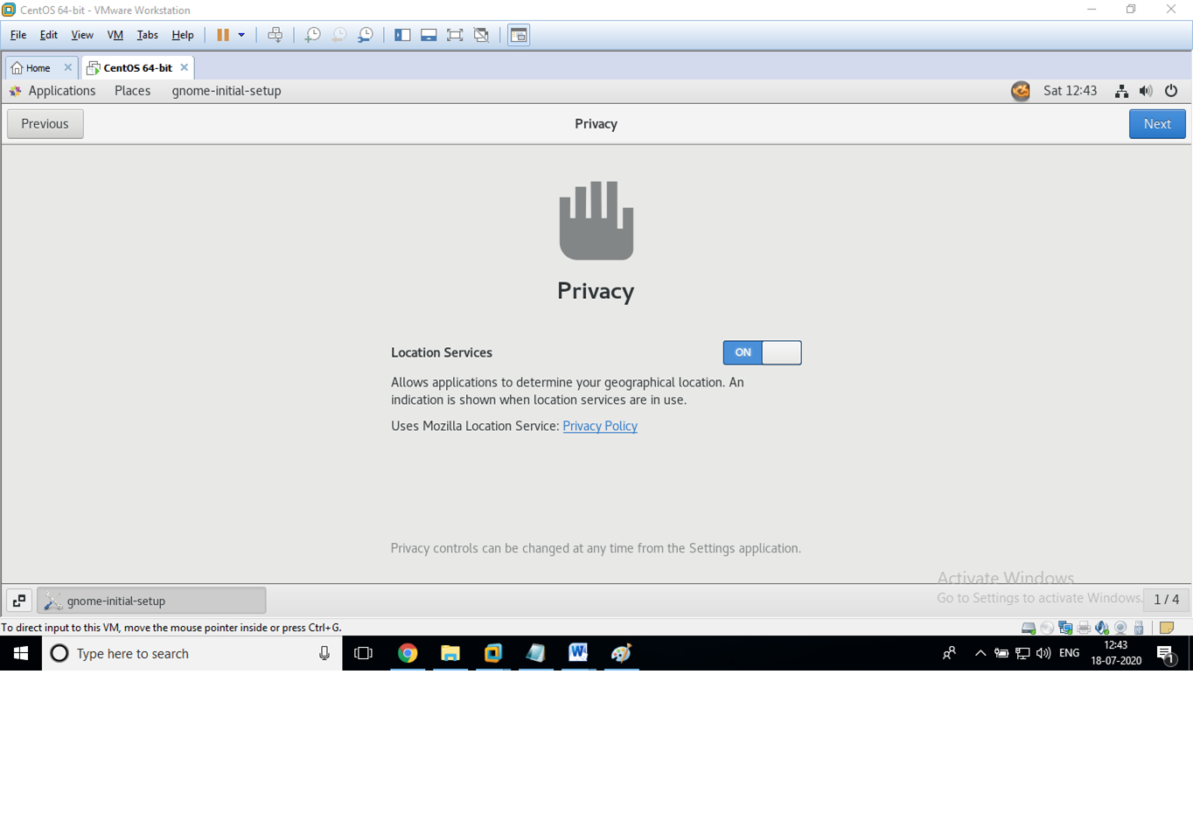This screenshot has width=1193, height=834.
Task: Open the snapshot manager icon
Action: pyautogui.click(x=366, y=35)
